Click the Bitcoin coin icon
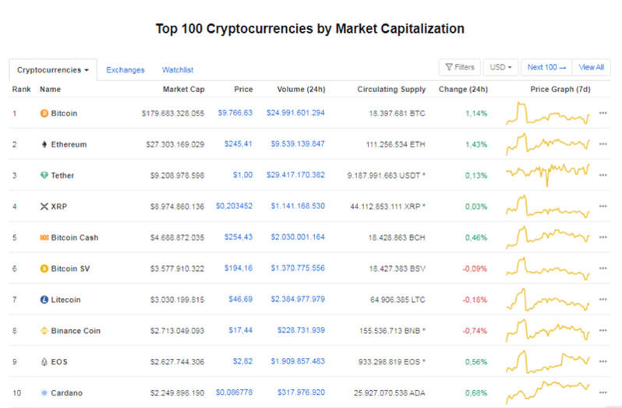This screenshot has height=408, width=622. (44, 113)
